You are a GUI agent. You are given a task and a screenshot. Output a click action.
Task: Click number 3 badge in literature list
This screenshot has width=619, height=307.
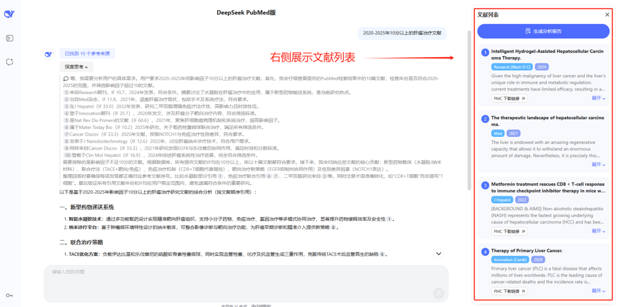485,185
